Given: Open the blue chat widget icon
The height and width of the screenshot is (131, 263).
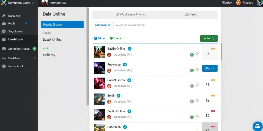Looking at the screenshot, I should [x=258, y=126].
